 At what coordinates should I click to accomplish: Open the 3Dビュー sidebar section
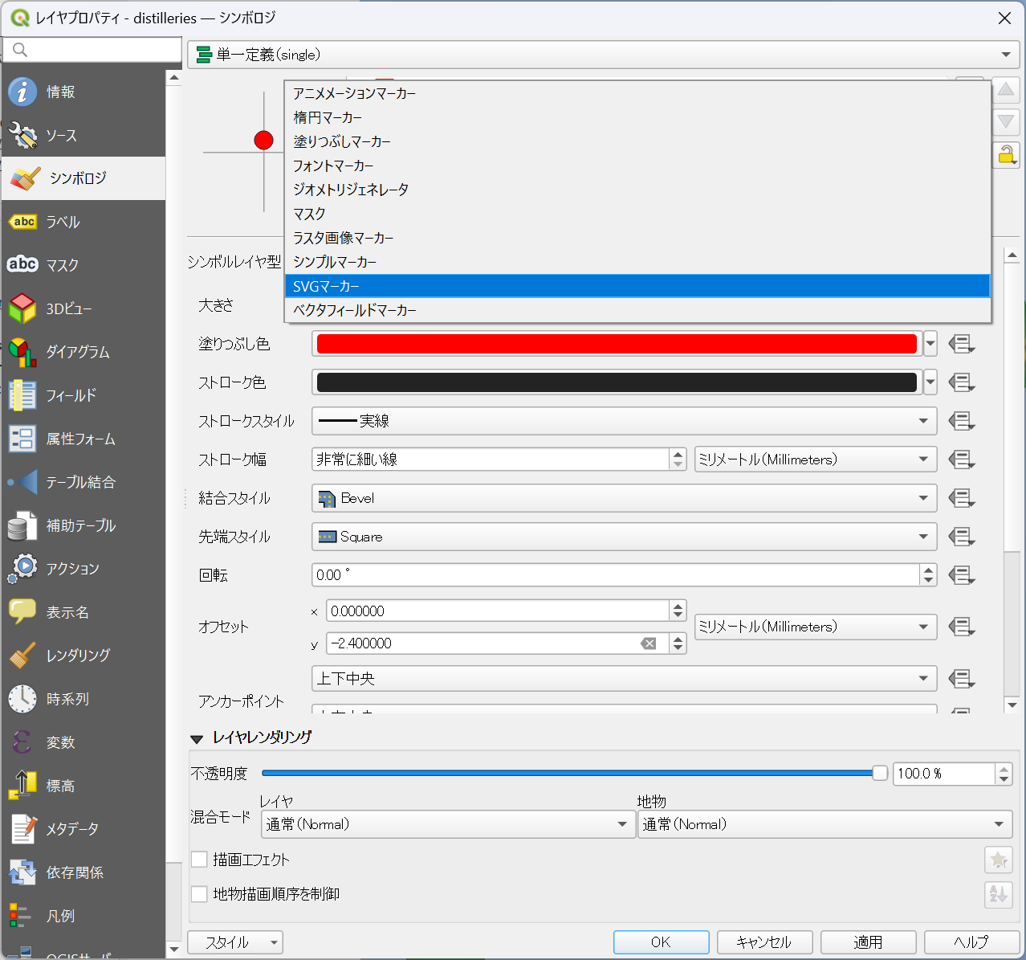click(68, 308)
